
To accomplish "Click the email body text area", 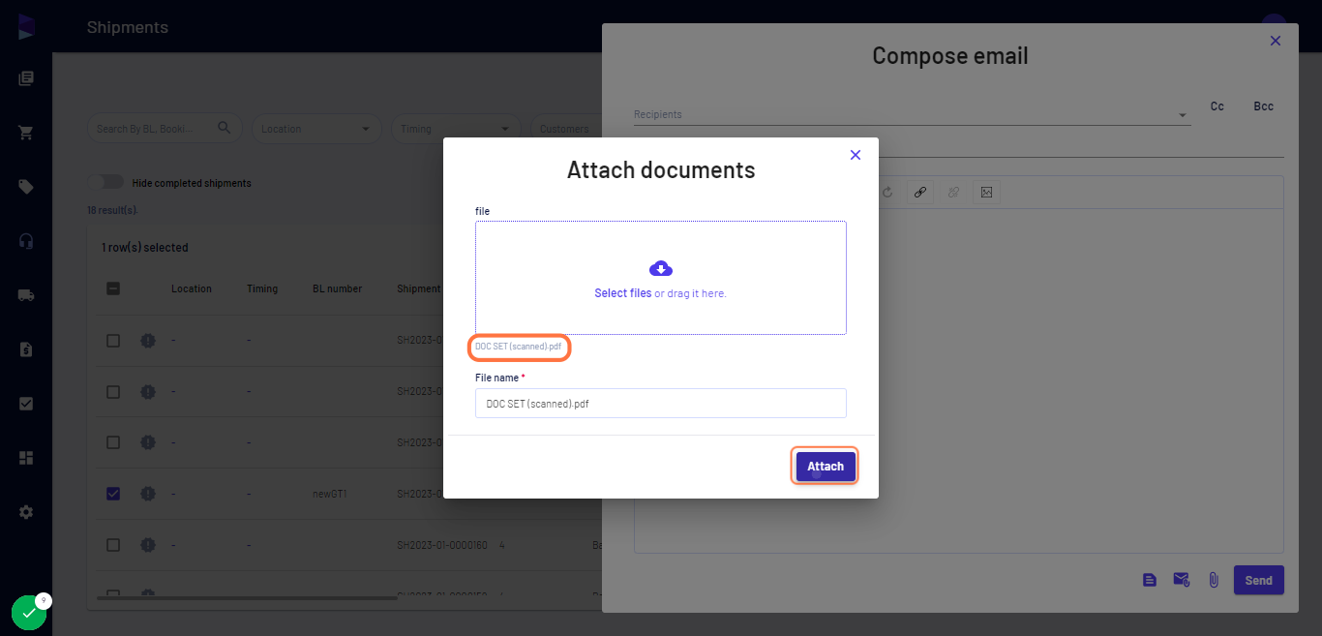I will (958, 379).
